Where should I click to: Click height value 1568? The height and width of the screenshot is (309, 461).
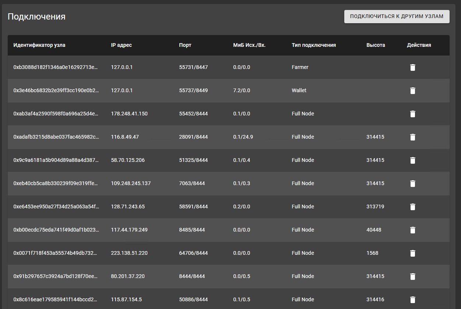pos(372,253)
